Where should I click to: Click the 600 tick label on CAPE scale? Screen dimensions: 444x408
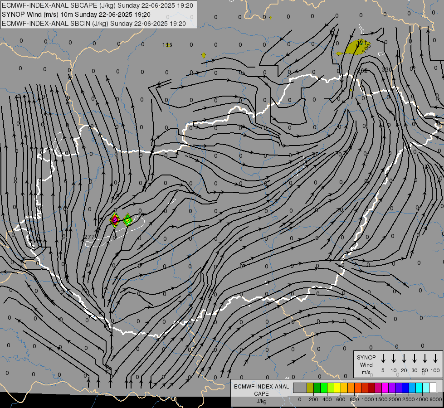341,399
